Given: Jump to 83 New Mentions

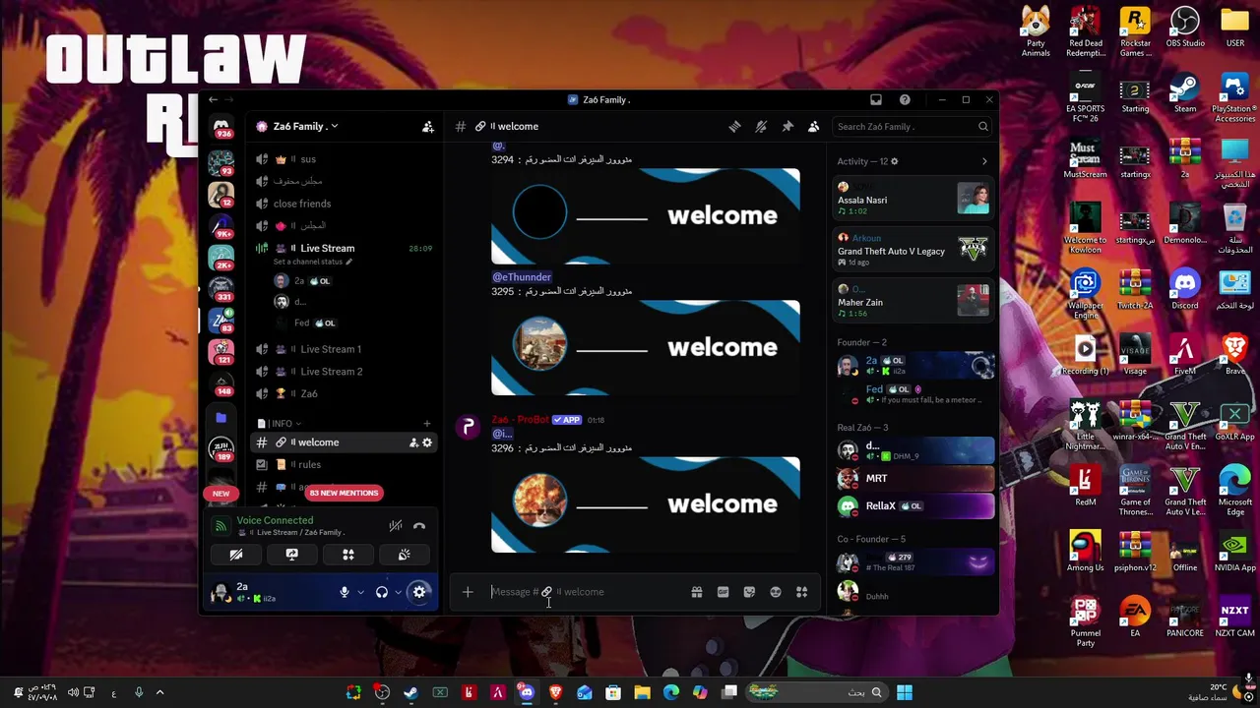Looking at the screenshot, I should (x=344, y=493).
